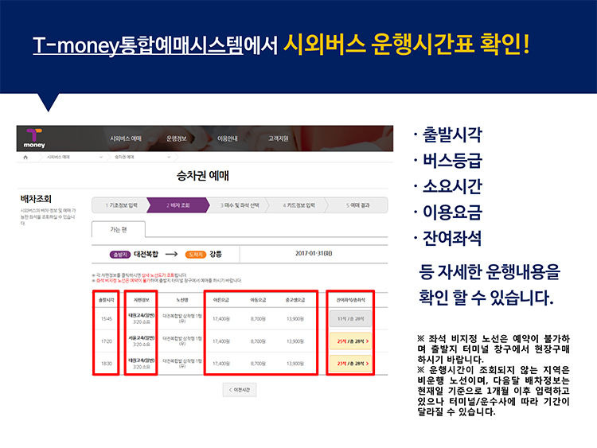Click the 17:20 departure time
Viewport: 597px width, 448px height.
click(x=107, y=341)
